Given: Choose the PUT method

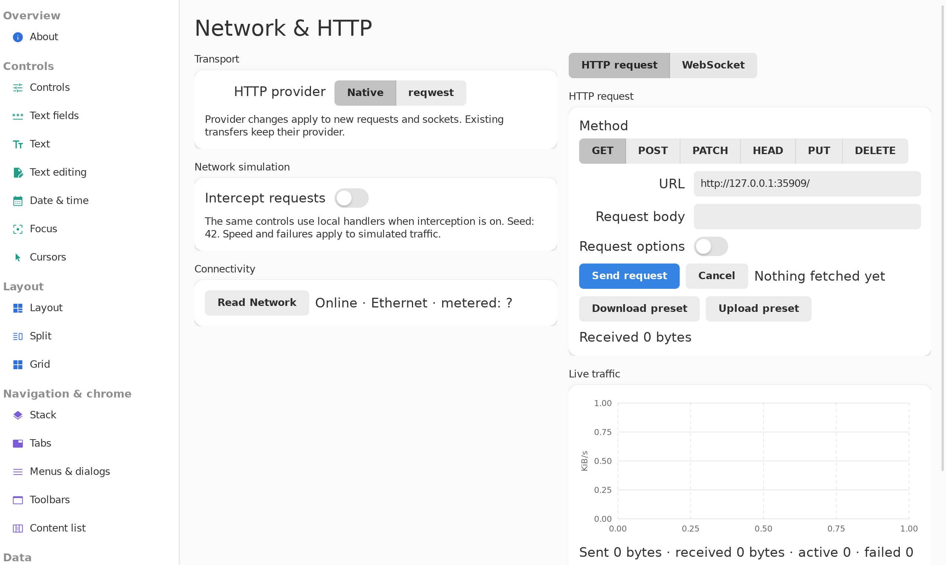Looking at the screenshot, I should coord(819,151).
